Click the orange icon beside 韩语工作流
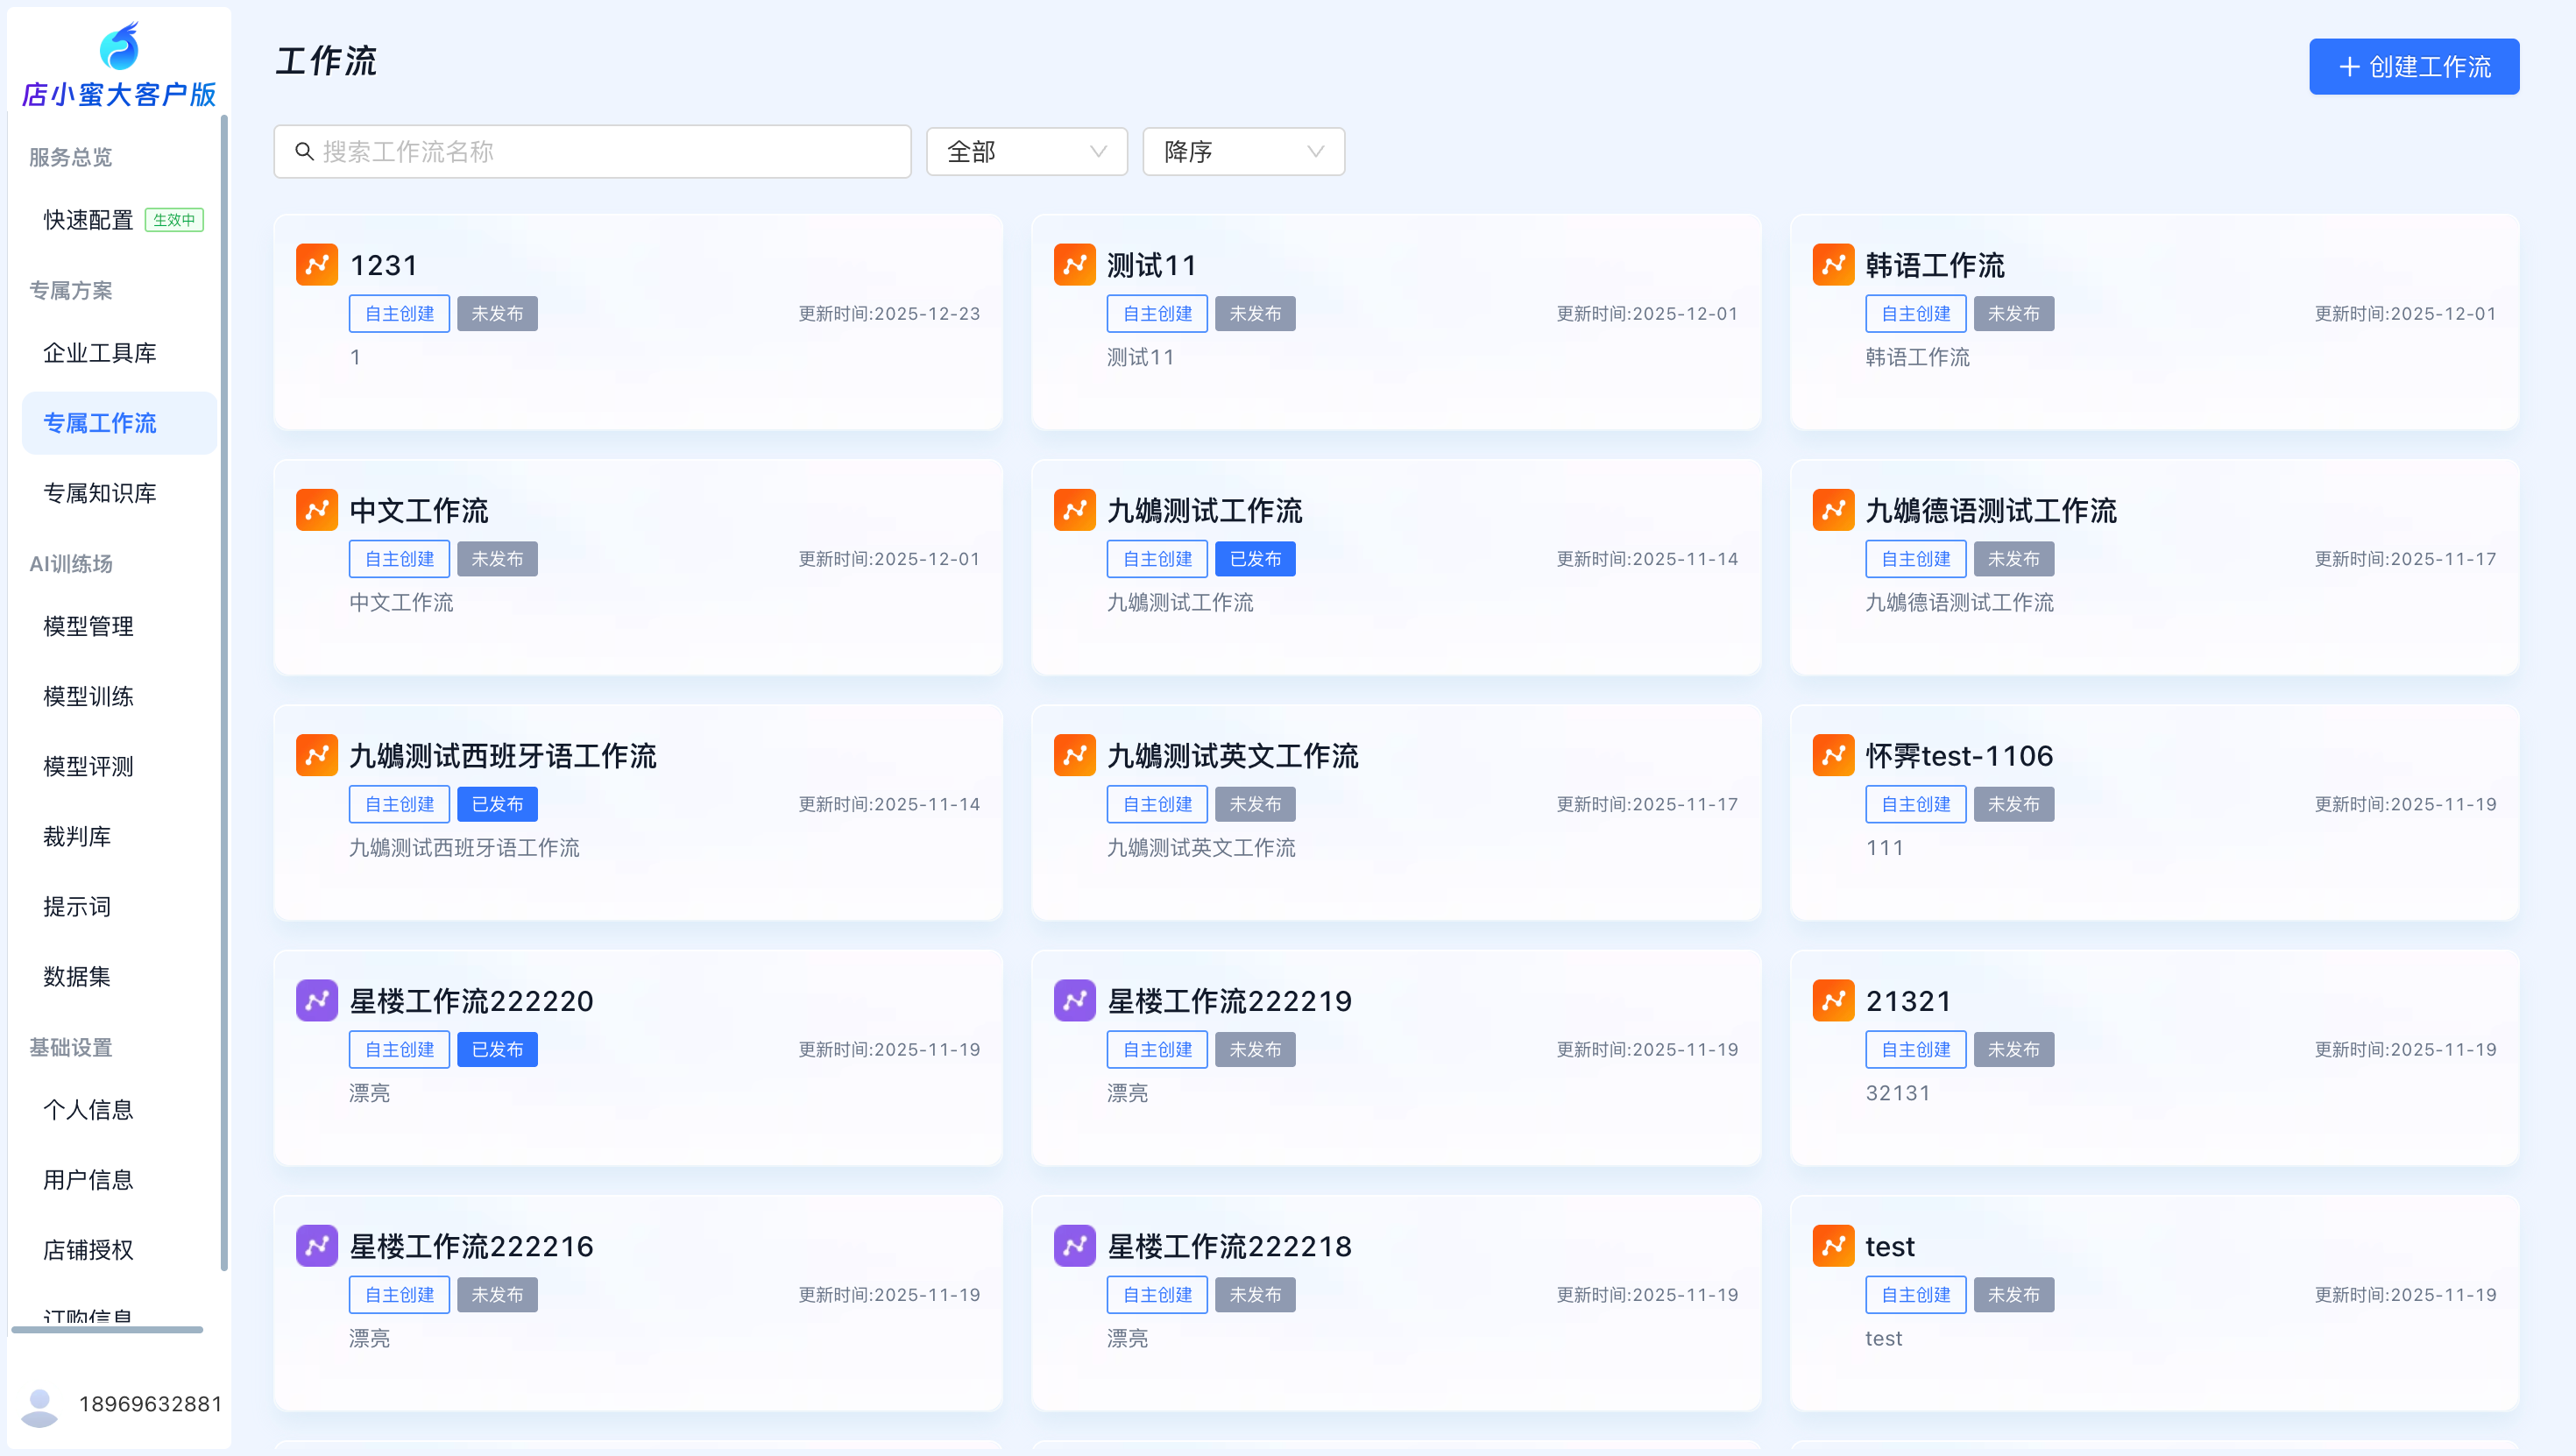Image resolution: width=2576 pixels, height=1456 pixels. coord(1832,265)
